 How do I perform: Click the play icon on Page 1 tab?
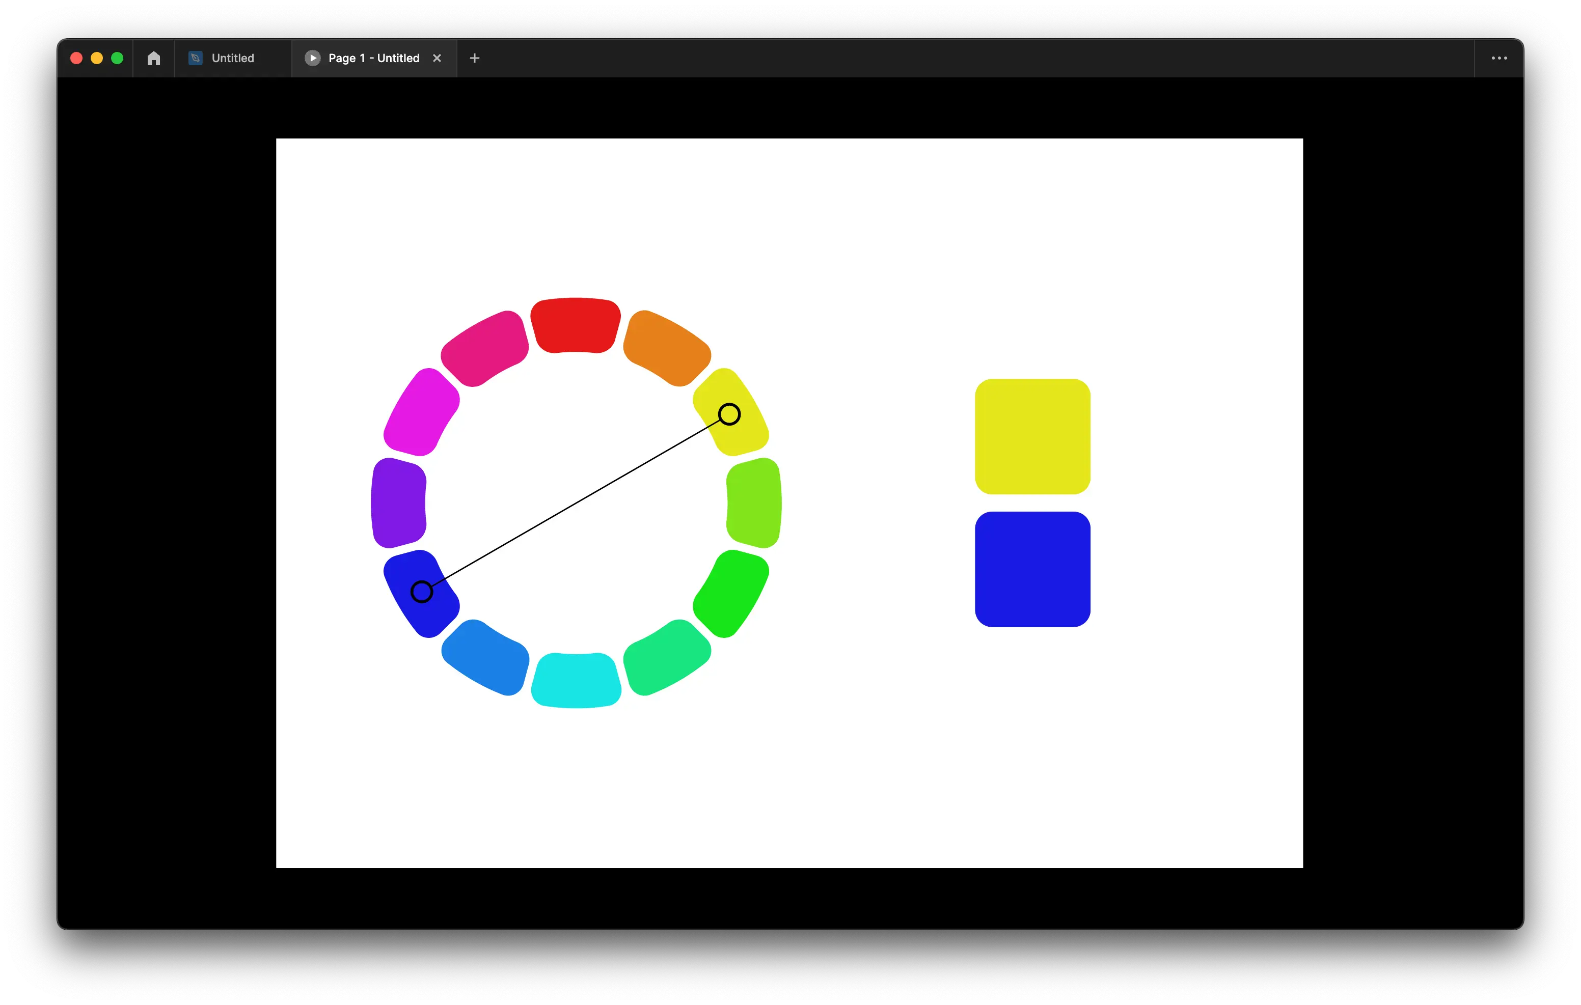pyautogui.click(x=313, y=59)
